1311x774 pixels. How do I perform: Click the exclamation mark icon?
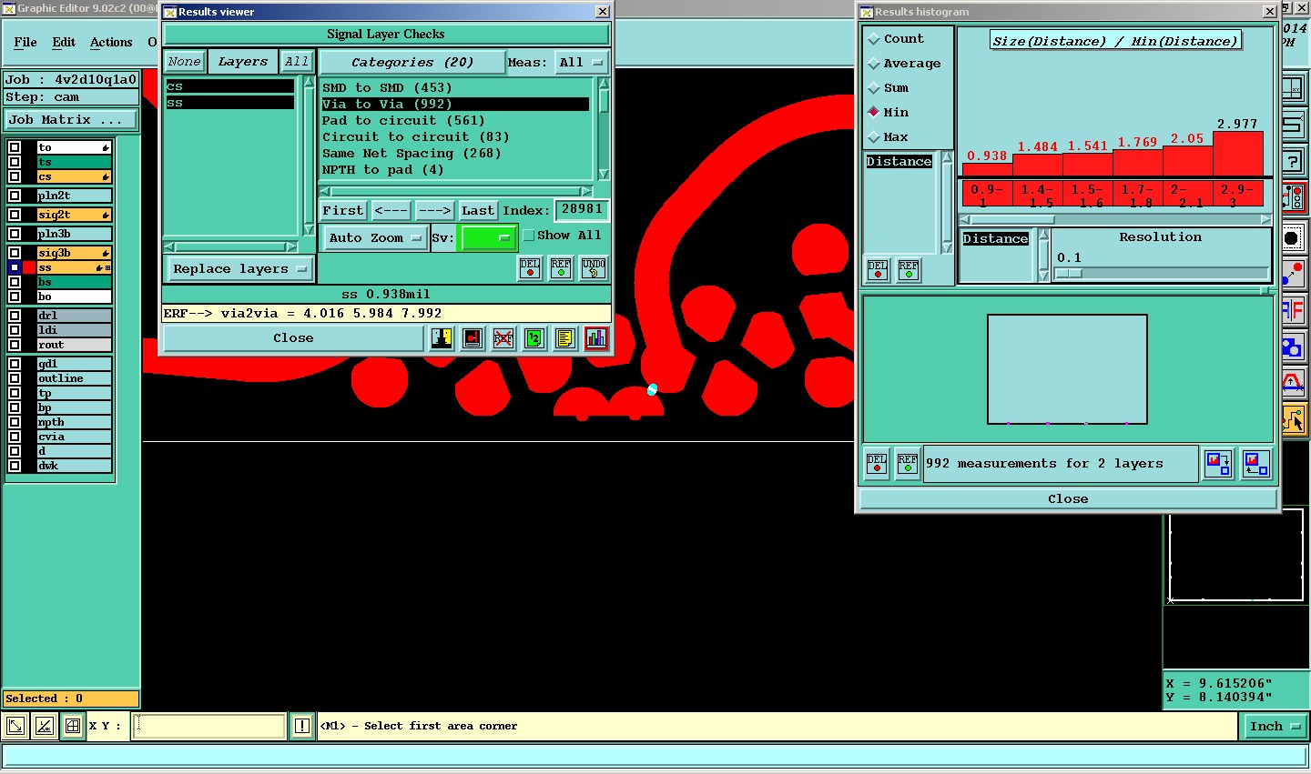[x=302, y=726]
